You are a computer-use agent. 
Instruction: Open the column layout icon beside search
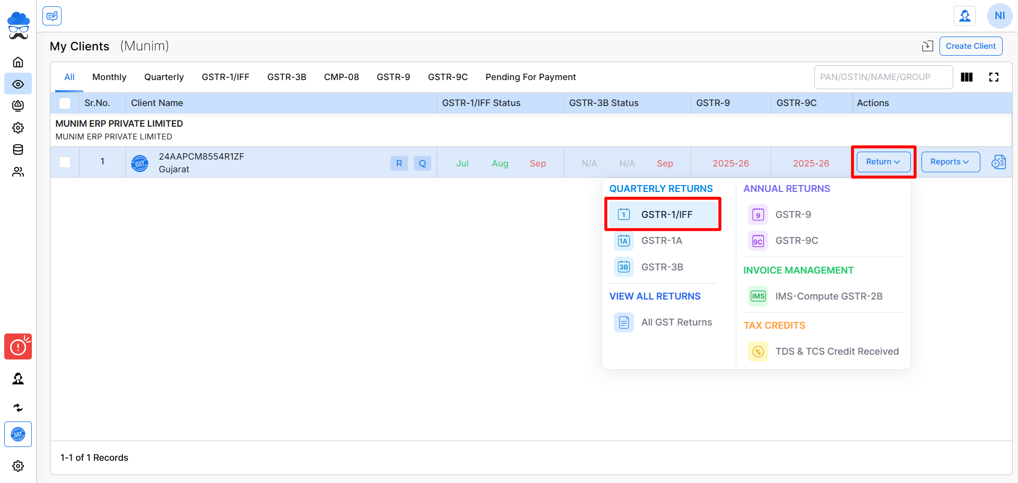[x=967, y=77]
